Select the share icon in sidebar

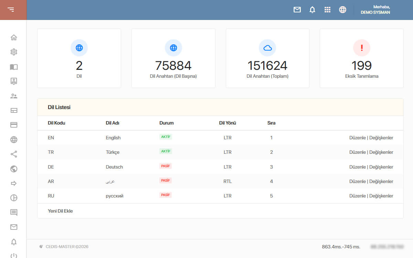(14, 154)
